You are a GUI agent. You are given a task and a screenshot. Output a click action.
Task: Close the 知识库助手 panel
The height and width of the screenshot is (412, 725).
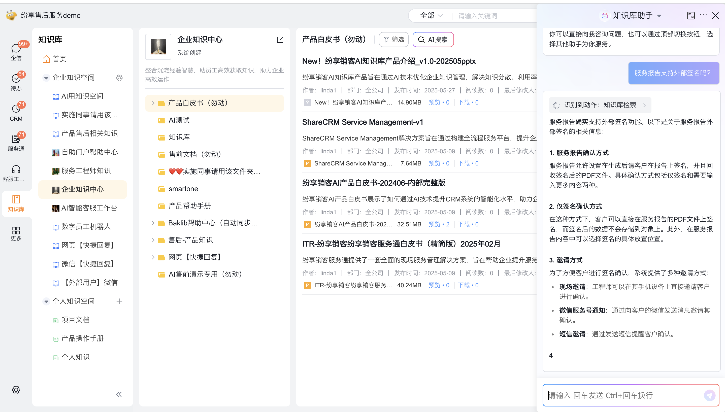[715, 16]
